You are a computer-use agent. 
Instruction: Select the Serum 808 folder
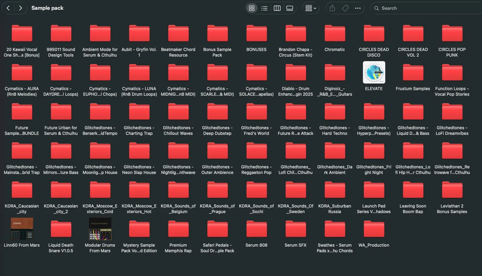(x=256, y=229)
